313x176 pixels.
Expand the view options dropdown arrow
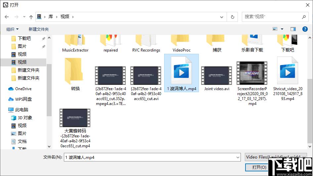282,29
